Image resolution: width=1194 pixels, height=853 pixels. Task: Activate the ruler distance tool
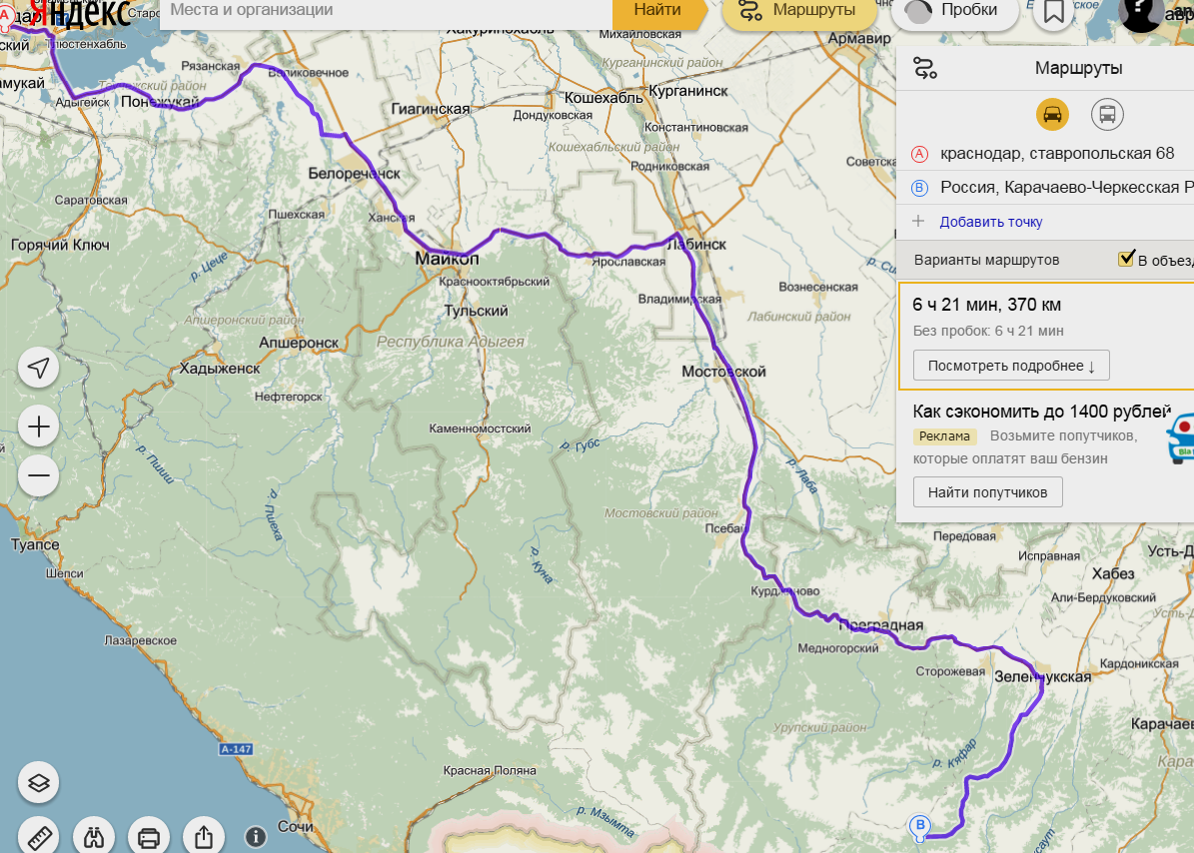coord(39,836)
